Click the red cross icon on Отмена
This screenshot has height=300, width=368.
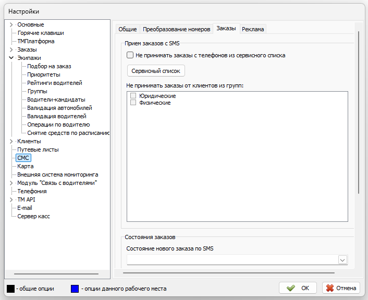pos(330,288)
